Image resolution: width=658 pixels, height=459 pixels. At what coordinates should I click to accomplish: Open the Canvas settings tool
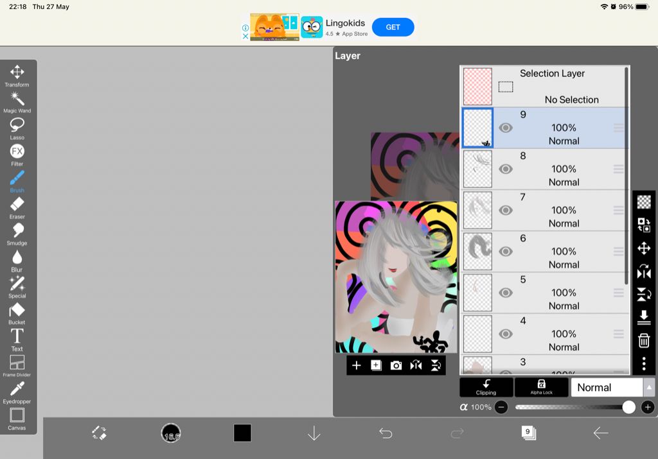coord(17,419)
